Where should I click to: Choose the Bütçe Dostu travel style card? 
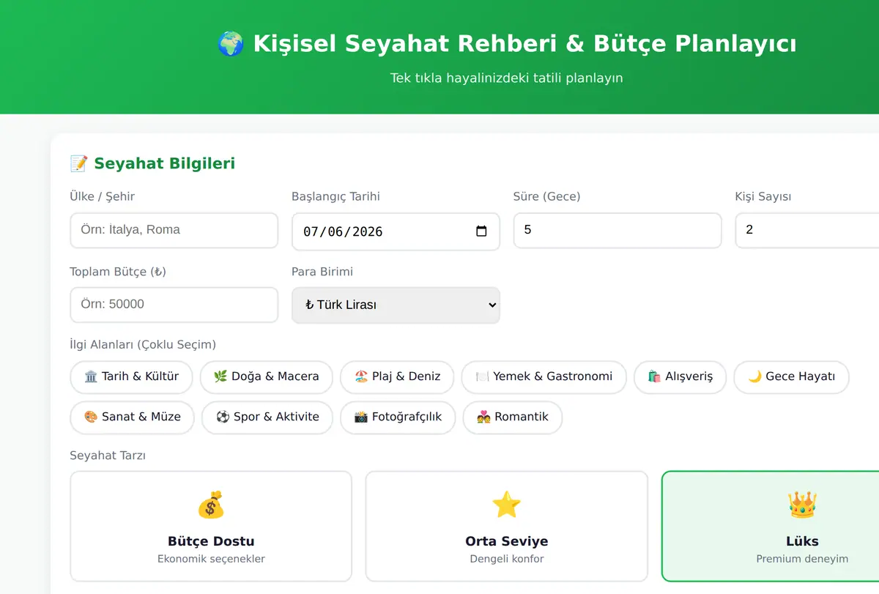211,526
